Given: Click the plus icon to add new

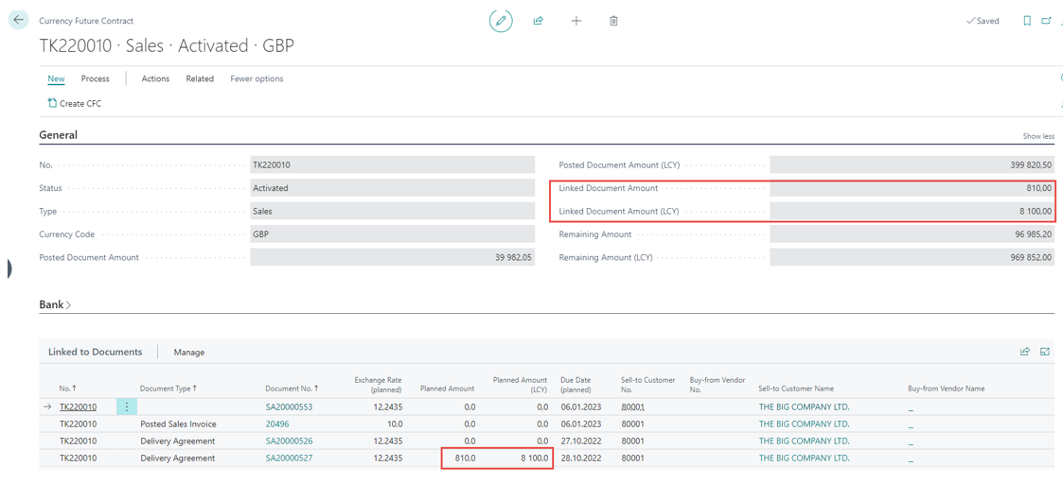Looking at the screenshot, I should point(576,21).
